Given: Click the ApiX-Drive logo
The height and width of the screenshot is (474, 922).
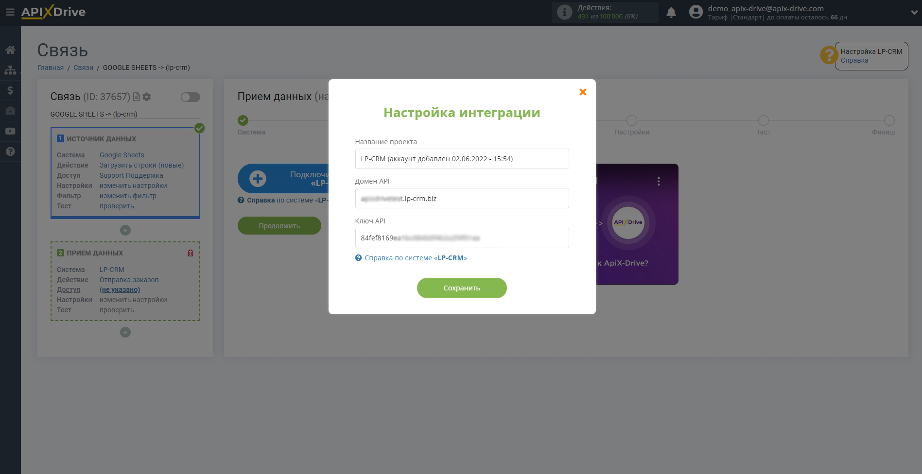Looking at the screenshot, I should point(53,12).
